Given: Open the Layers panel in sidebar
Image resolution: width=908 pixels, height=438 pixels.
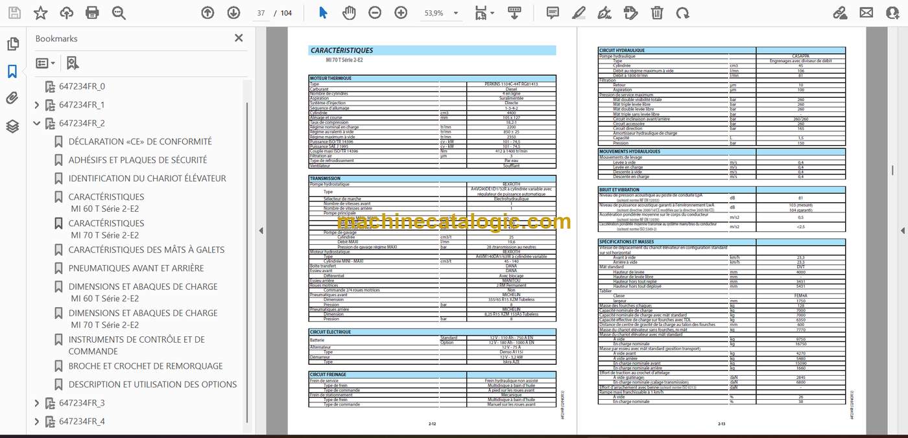Looking at the screenshot, I should coord(12,126).
